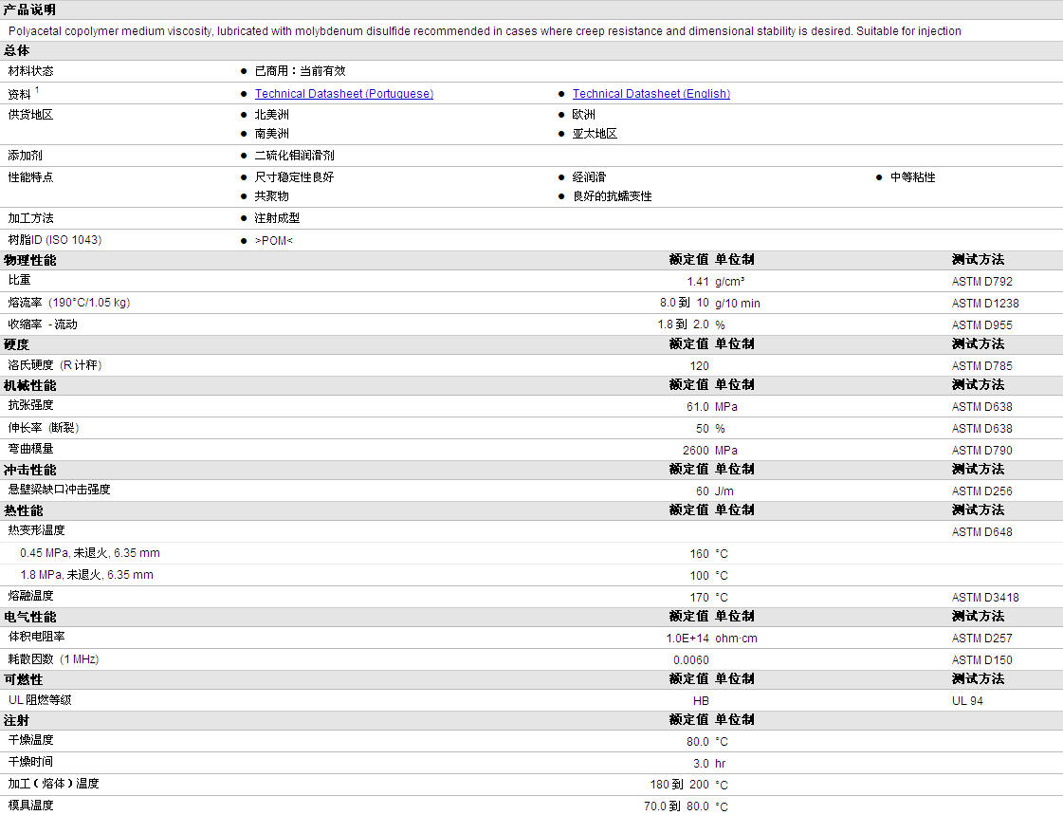Screen dimensions: 1063x815
Task: Select the '悬壁梁缺口冲击强度' row label
Action: tap(59, 489)
